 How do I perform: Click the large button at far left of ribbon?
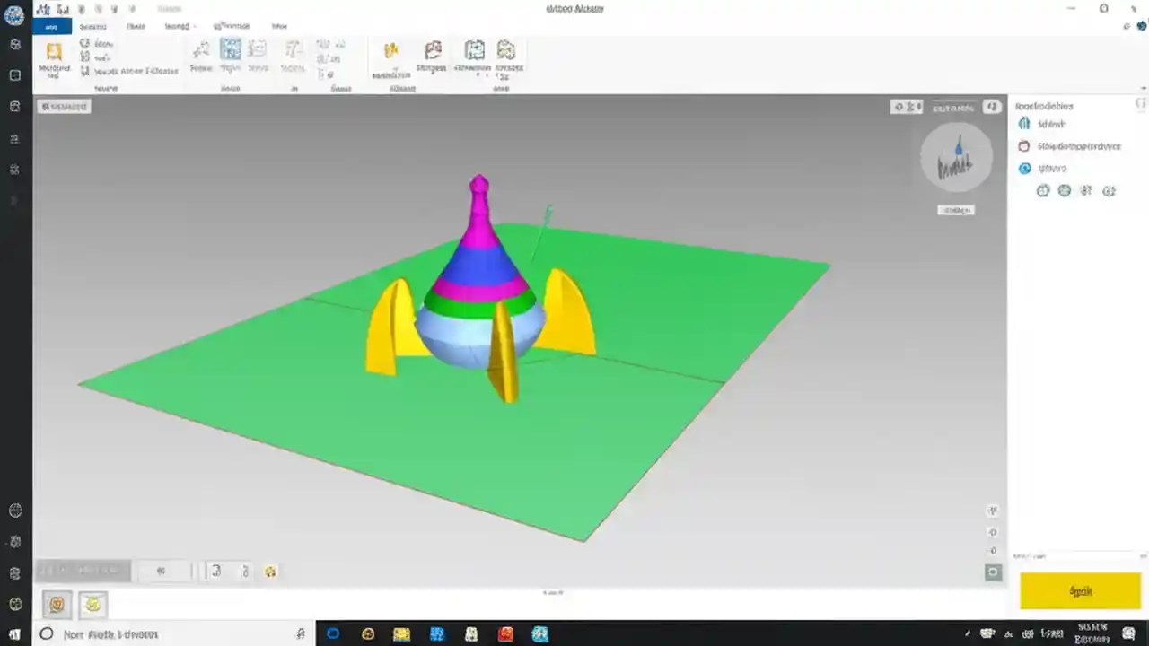click(54, 58)
